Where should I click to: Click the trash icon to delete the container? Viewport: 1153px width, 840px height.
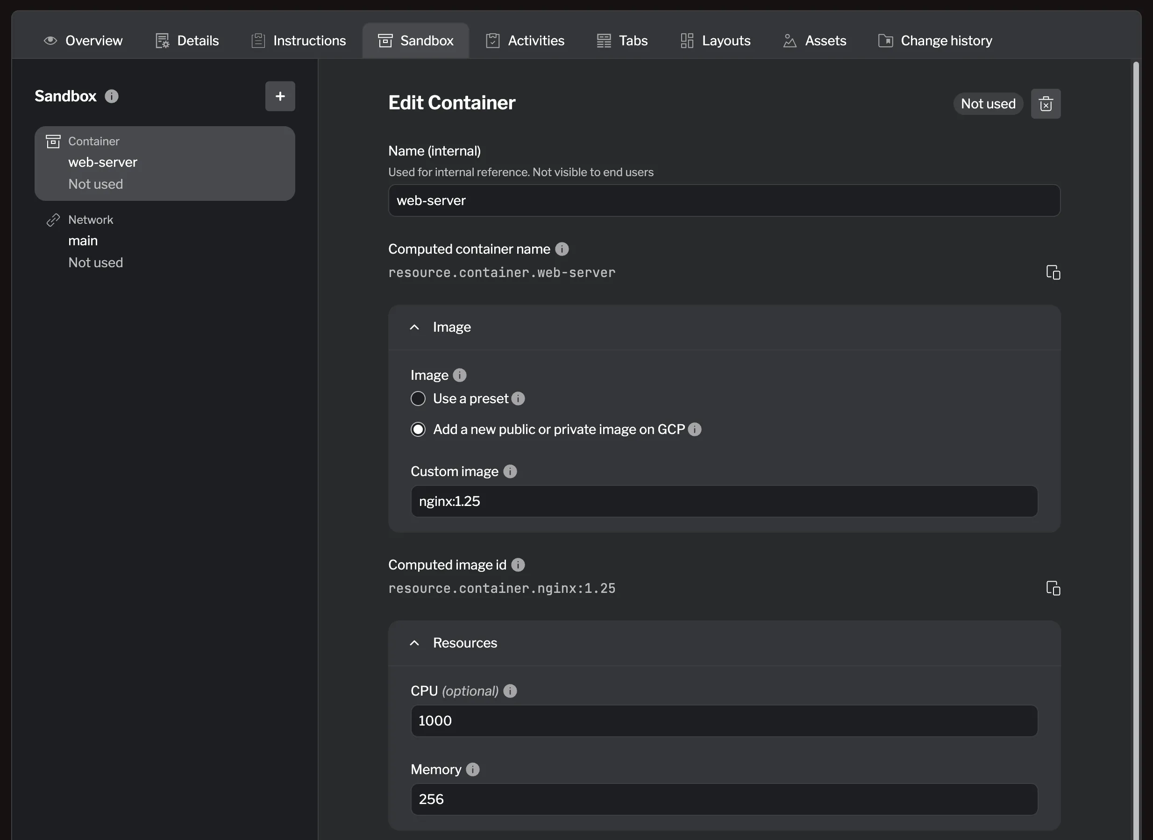(1046, 103)
